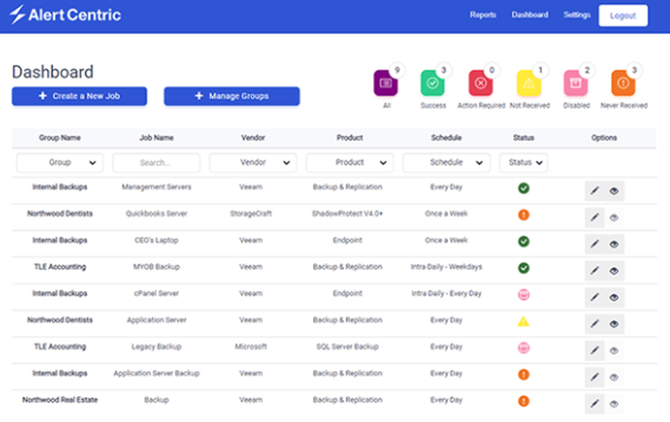Open the Schedule filter dropdown
The width and height of the screenshot is (670, 422).
pyautogui.click(x=446, y=162)
